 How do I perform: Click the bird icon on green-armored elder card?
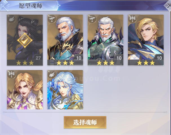(x=92, y=19)
